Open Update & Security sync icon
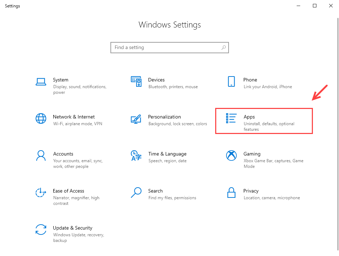This screenshot has width=339, height=256. click(x=41, y=230)
